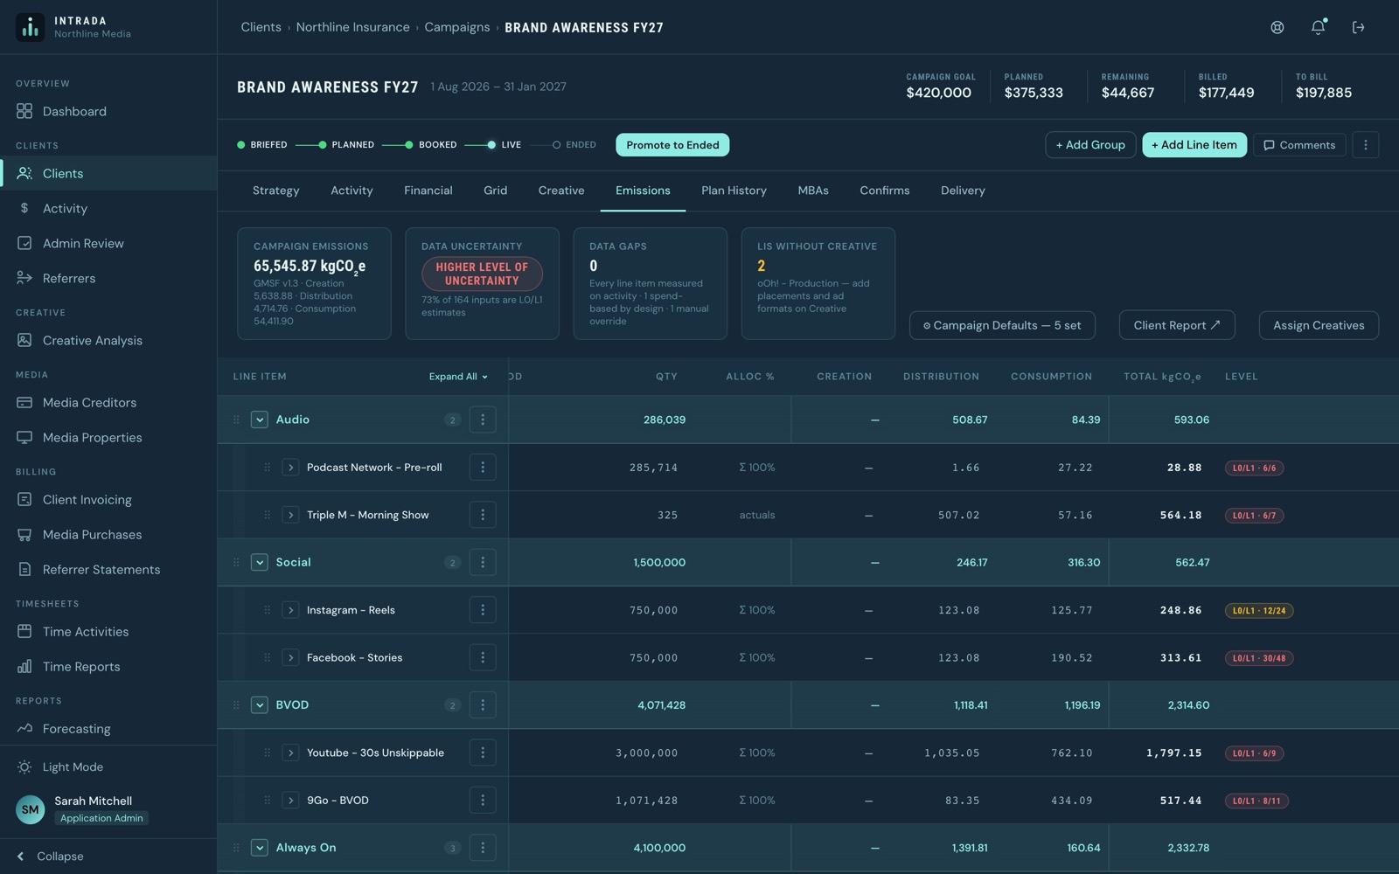The width and height of the screenshot is (1399, 874).
Task: Open Media Properties in the sidebar
Action: click(x=108, y=437)
